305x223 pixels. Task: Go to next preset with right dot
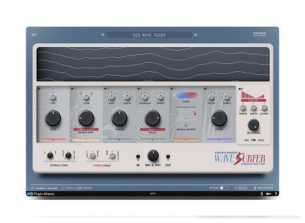click(195, 35)
